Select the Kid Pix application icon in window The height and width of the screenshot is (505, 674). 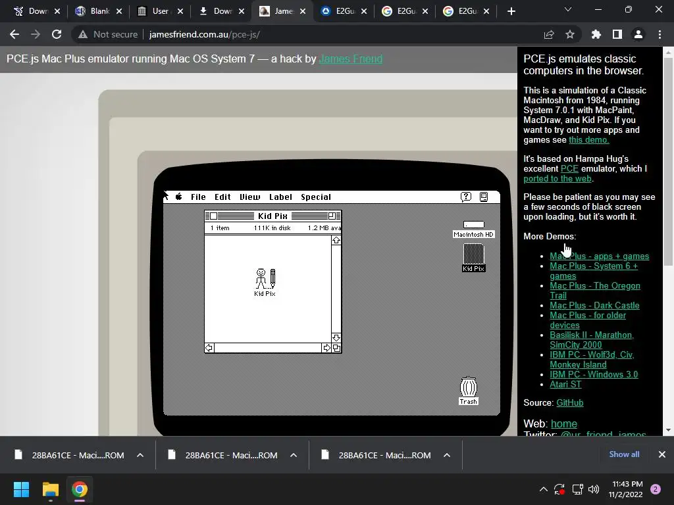(x=265, y=282)
